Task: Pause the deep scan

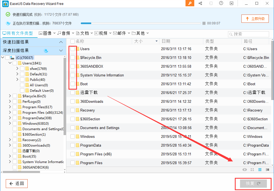Action: [x=204, y=23]
